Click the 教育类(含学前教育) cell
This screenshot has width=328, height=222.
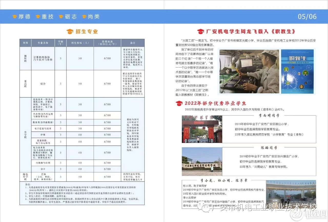(x=43, y=122)
